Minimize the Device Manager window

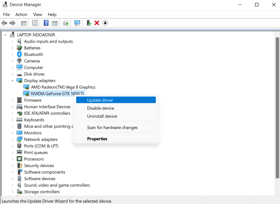[x=240, y=5]
